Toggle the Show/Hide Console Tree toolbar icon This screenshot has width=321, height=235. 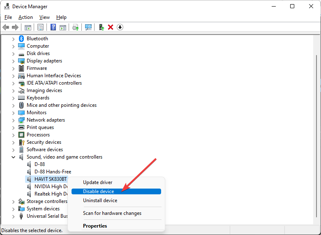pyautogui.click(x=28, y=27)
